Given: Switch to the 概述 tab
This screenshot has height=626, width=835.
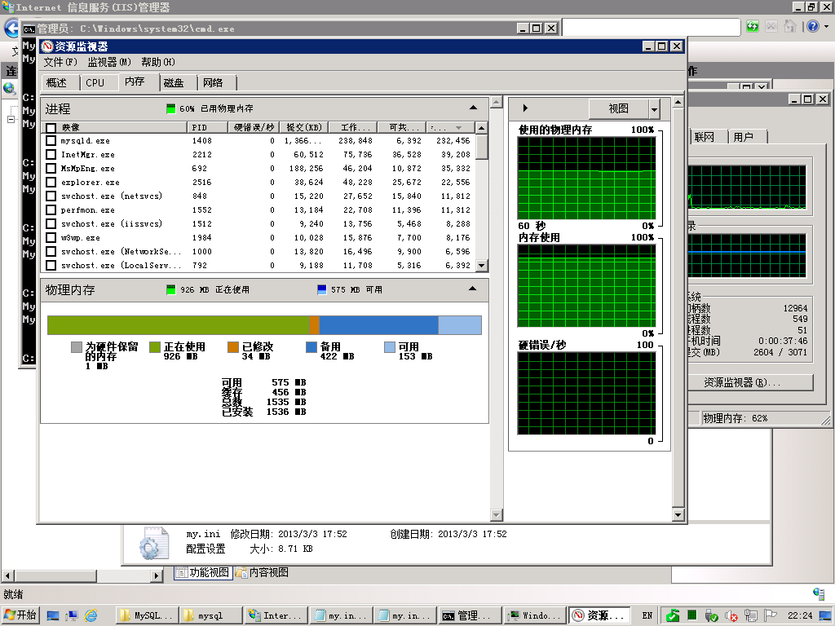Looking at the screenshot, I should [x=60, y=83].
